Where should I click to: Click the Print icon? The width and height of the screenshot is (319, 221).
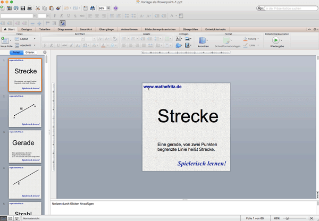coord(30,8)
